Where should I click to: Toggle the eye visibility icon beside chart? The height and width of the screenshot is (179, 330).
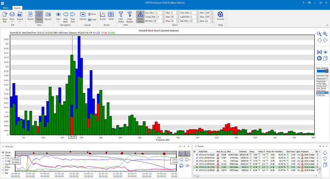point(325,52)
